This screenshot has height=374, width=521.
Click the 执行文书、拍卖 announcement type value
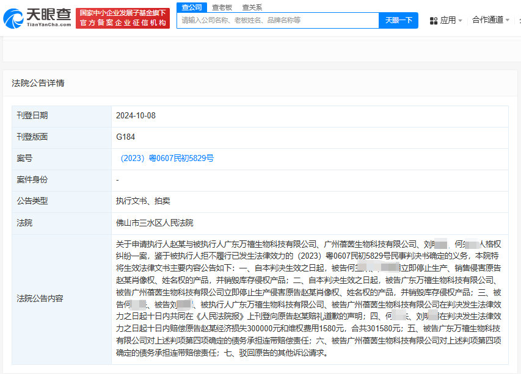[x=143, y=201]
